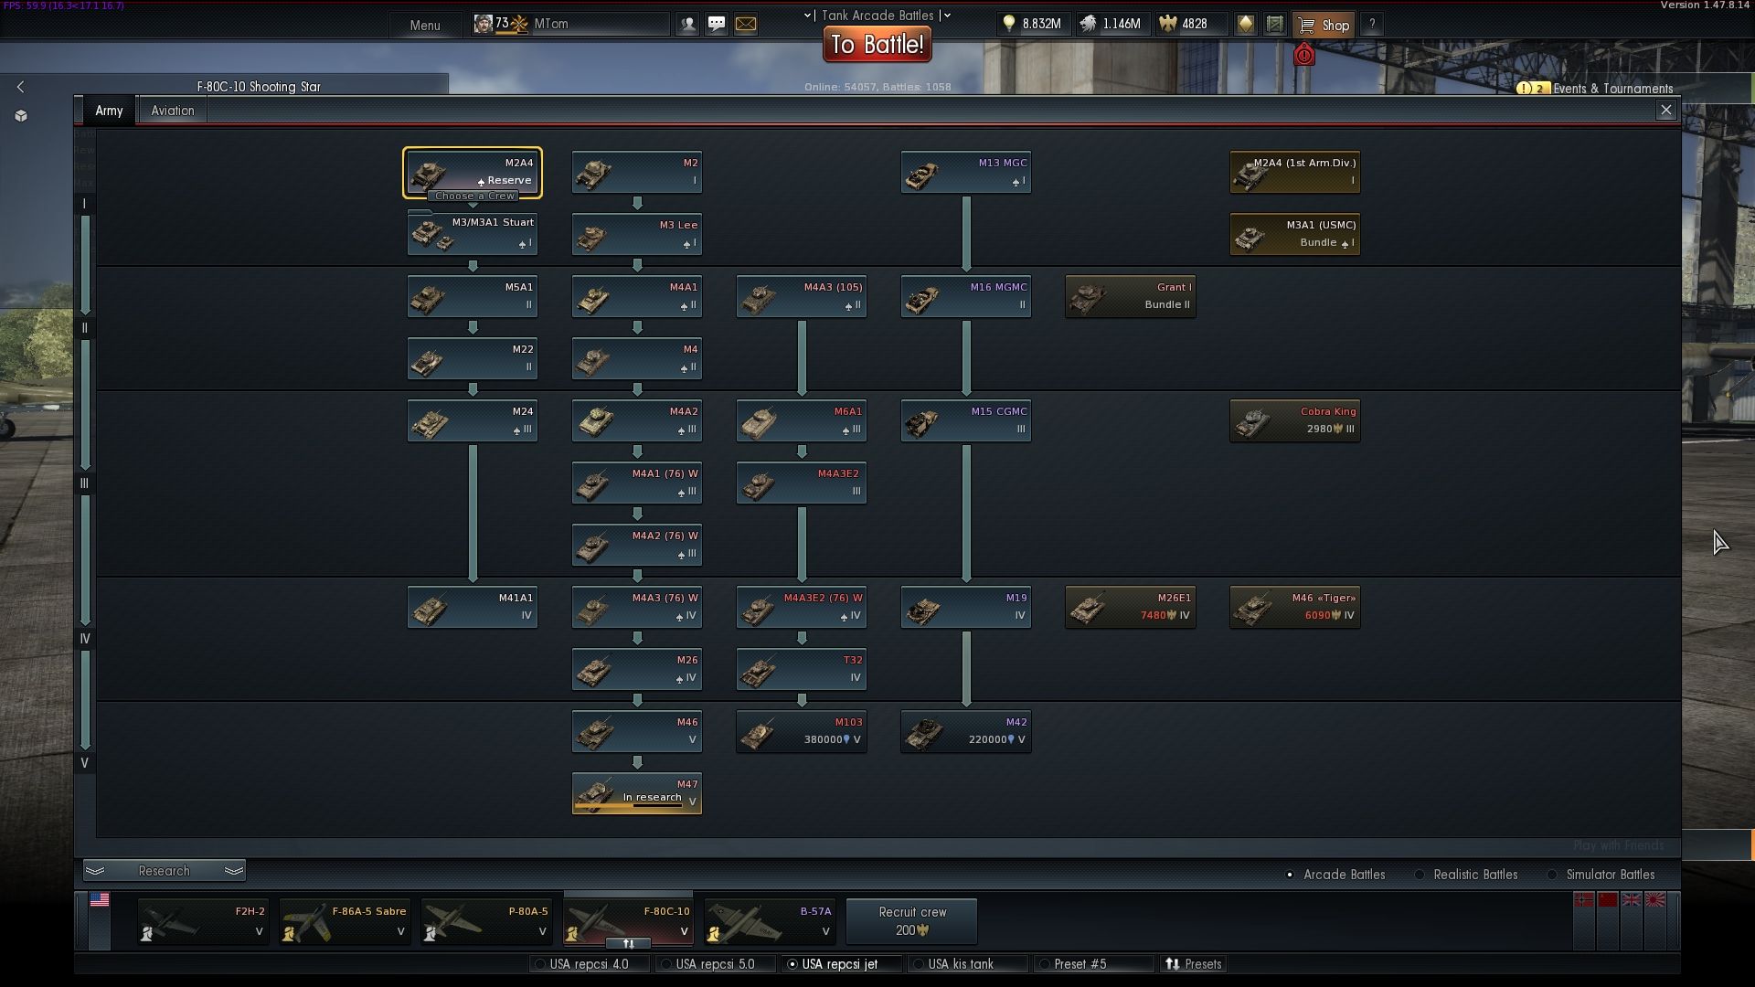This screenshot has height=987, width=1755.
Task: Select the Cobra King premium tank
Action: 1295,420
